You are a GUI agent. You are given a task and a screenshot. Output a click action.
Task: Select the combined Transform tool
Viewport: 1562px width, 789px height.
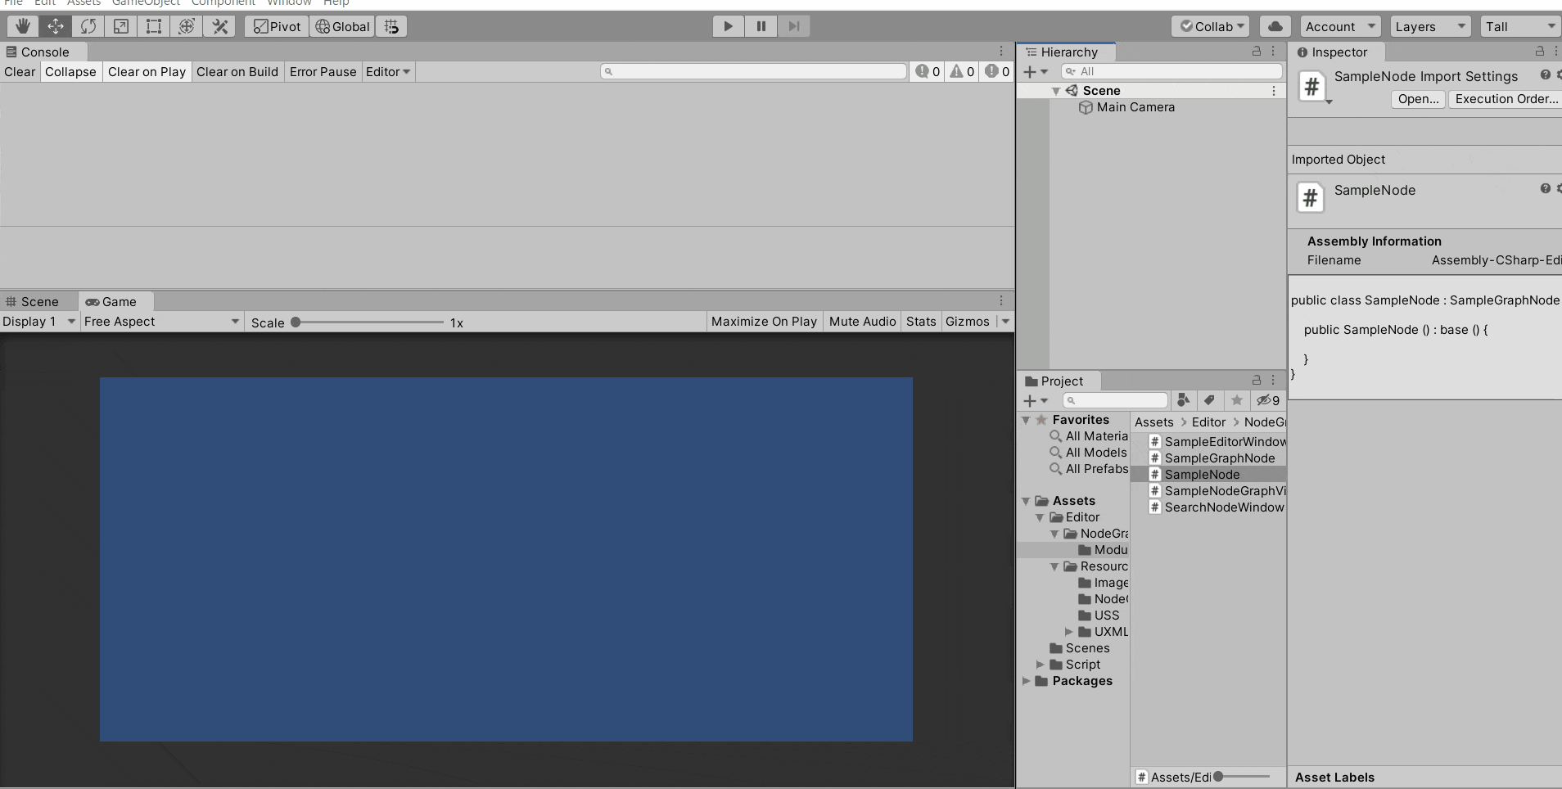click(187, 26)
